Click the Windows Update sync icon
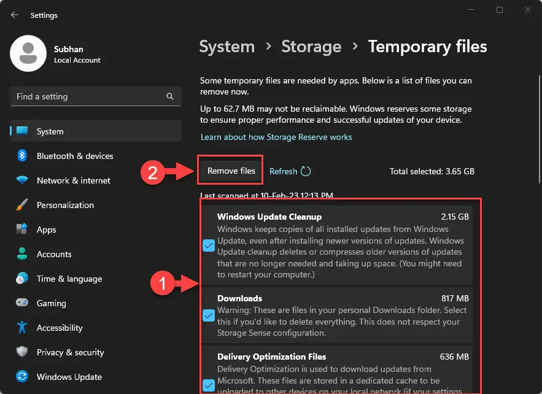Image resolution: width=542 pixels, height=394 pixels. (22, 376)
